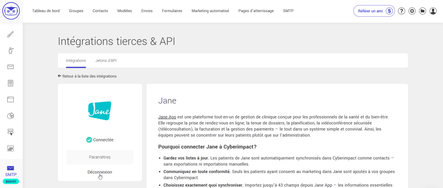The image size is (443, 188).
Task: Open the Marketing automatisé menu
Action: coord(210,11)
